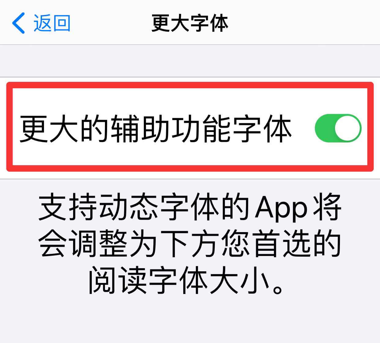Click the word App in the description
Screen dimensions: 380x343
281,208
